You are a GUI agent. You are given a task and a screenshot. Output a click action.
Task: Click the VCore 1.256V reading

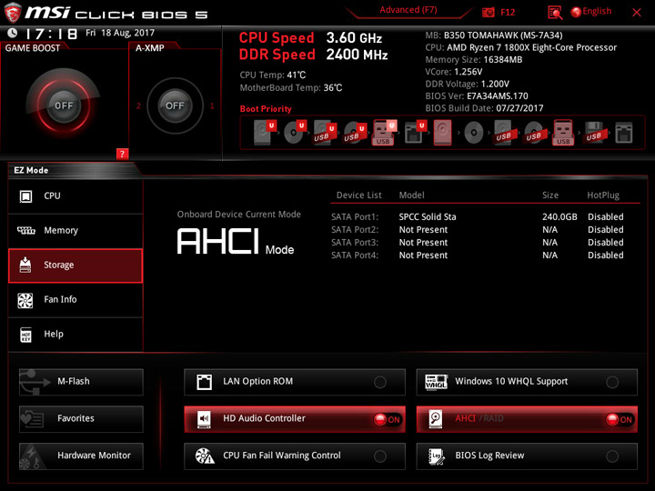pyautogui.click(x=454, y=72)
